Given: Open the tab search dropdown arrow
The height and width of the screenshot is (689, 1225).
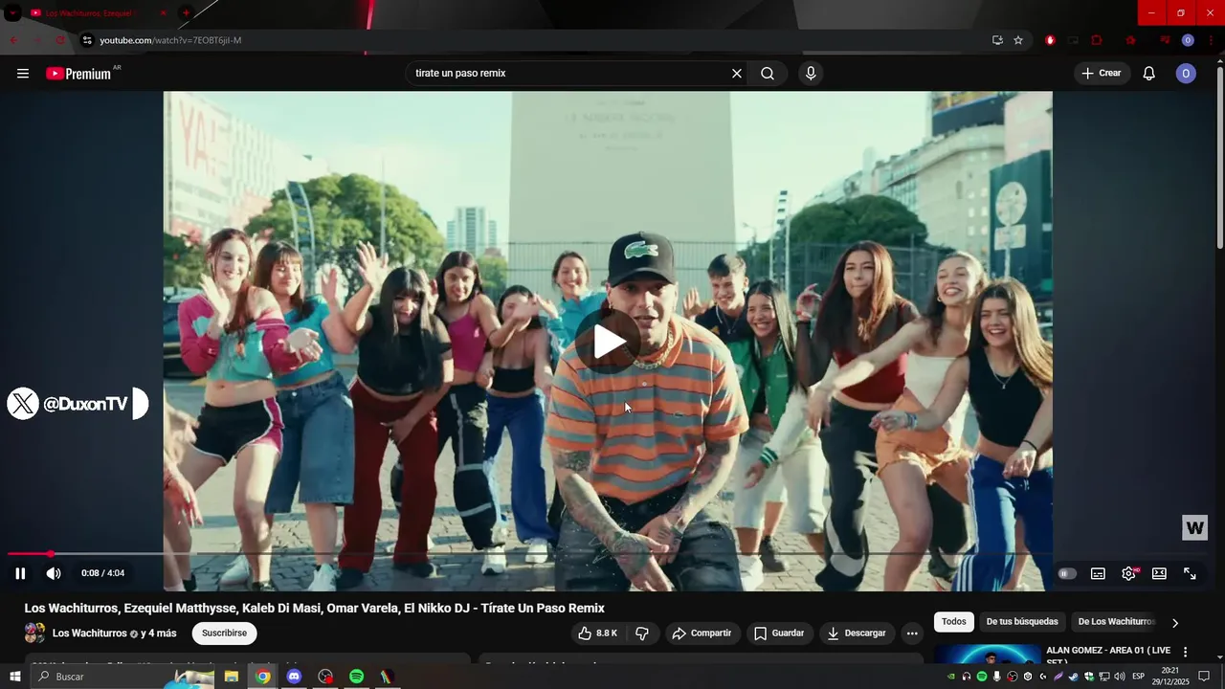Looking at the screenshot, I should click(12, 13).
